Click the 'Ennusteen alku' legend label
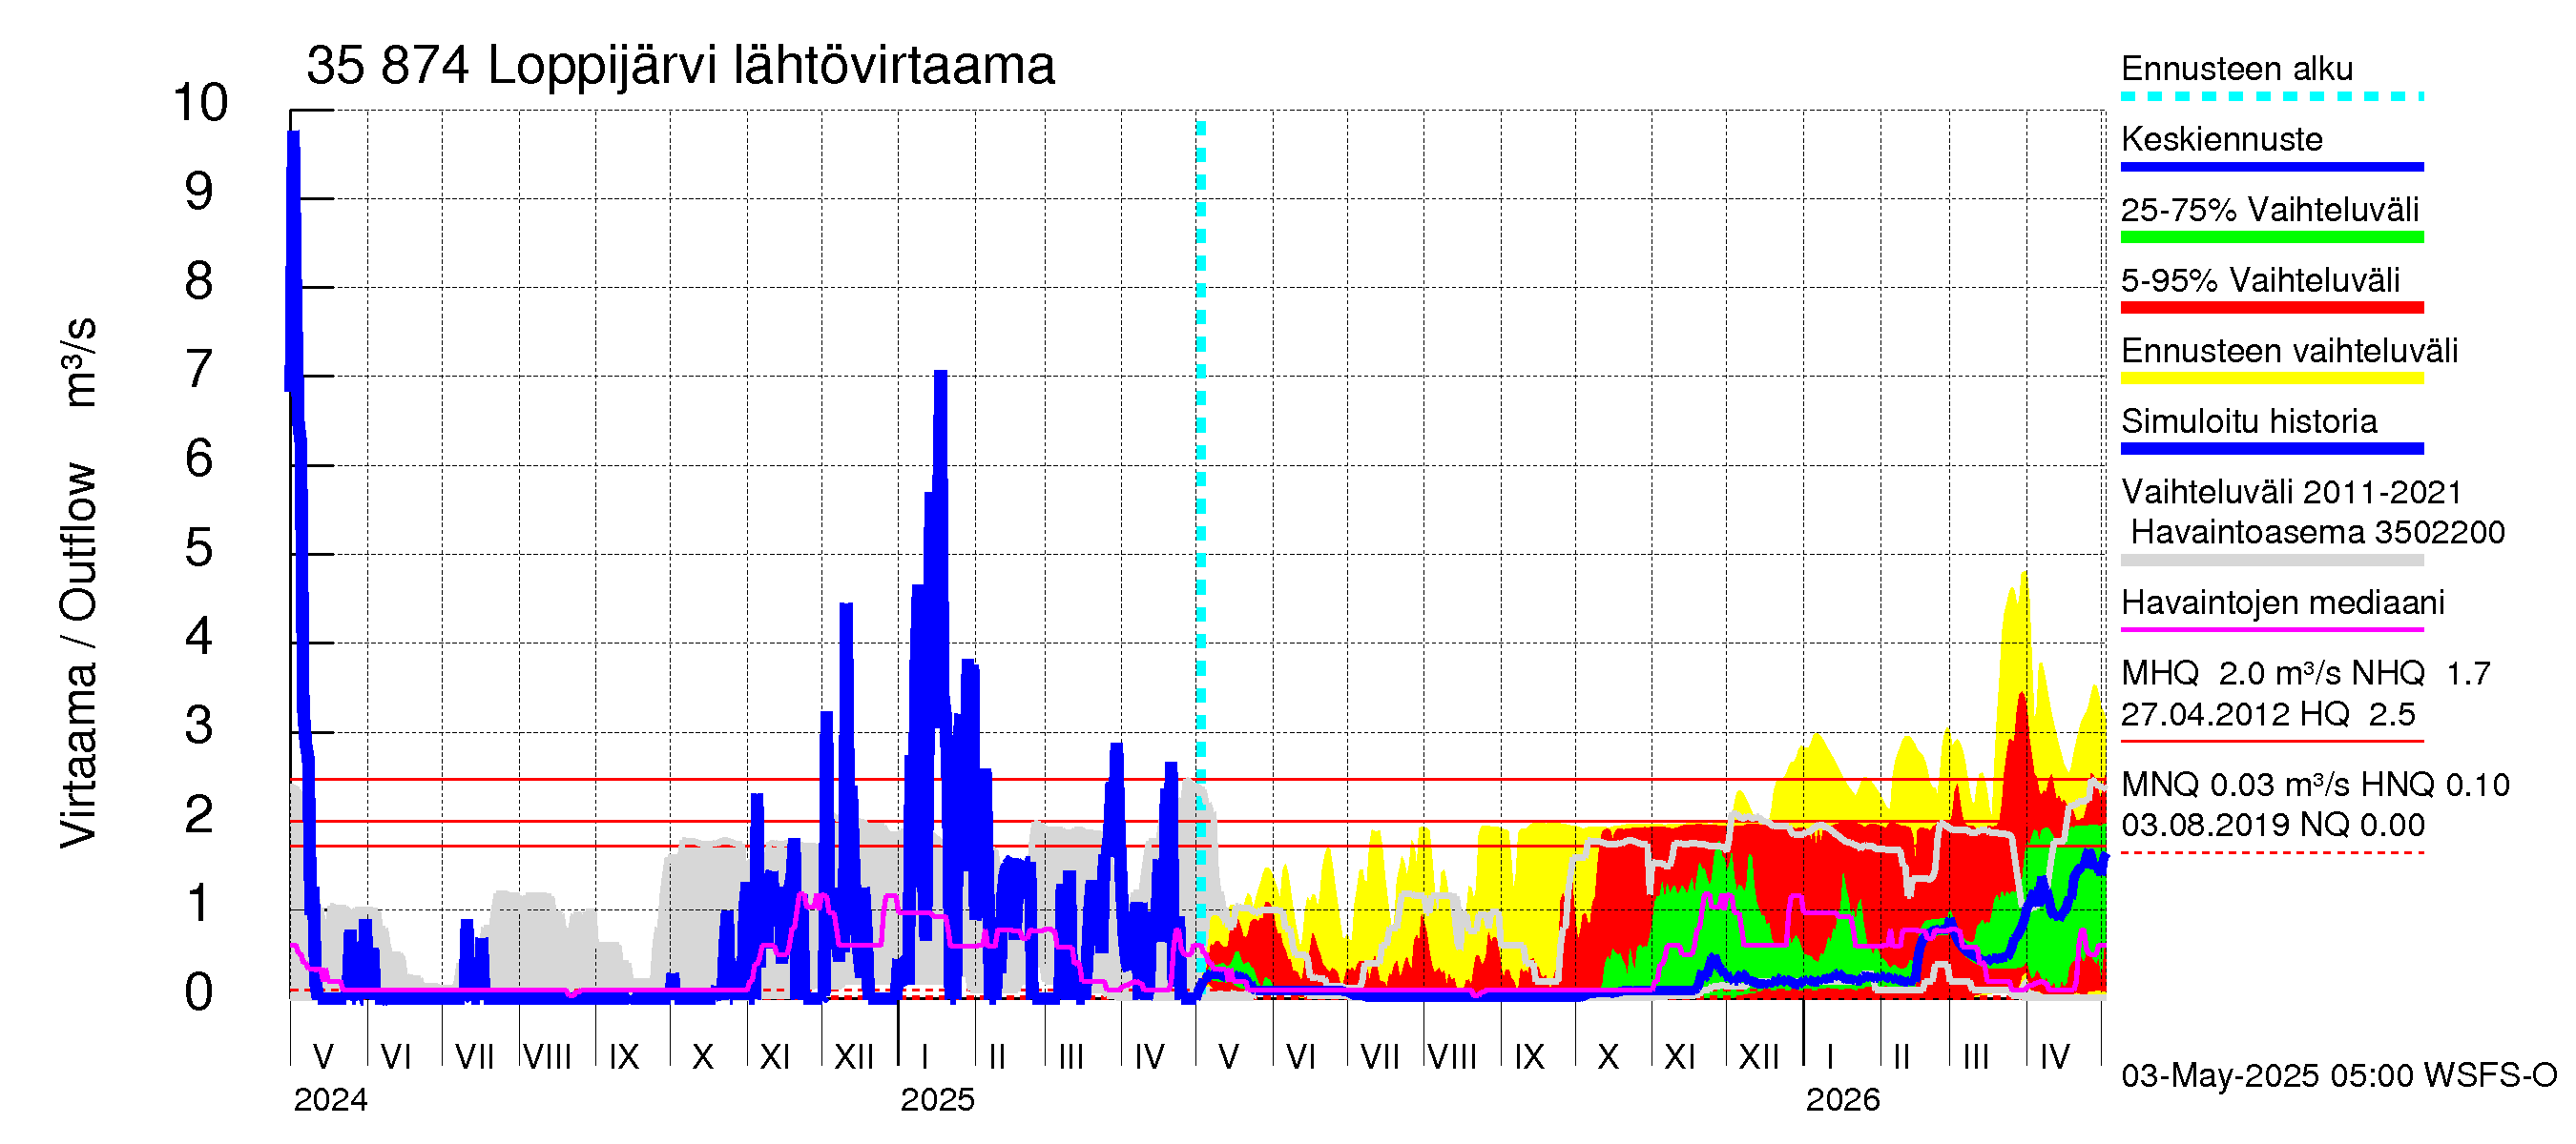 point(2237,69)
